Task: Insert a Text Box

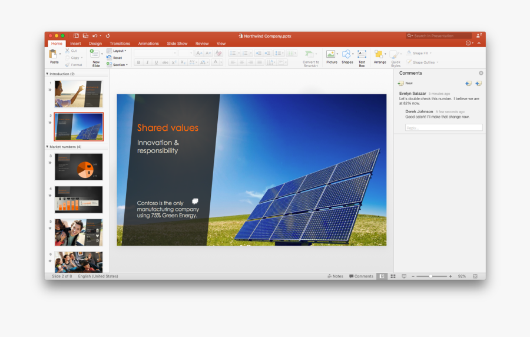Action: point(362,55)
